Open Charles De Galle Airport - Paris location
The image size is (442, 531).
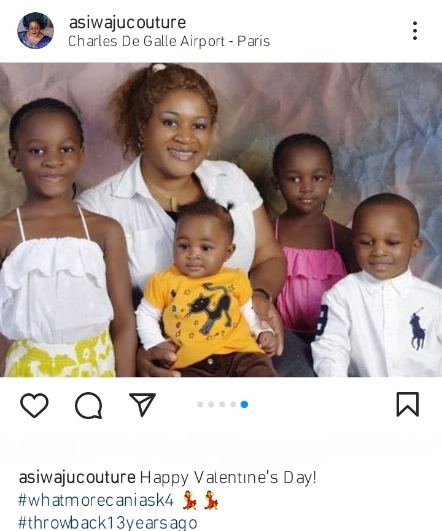click(x=169, y=41)
